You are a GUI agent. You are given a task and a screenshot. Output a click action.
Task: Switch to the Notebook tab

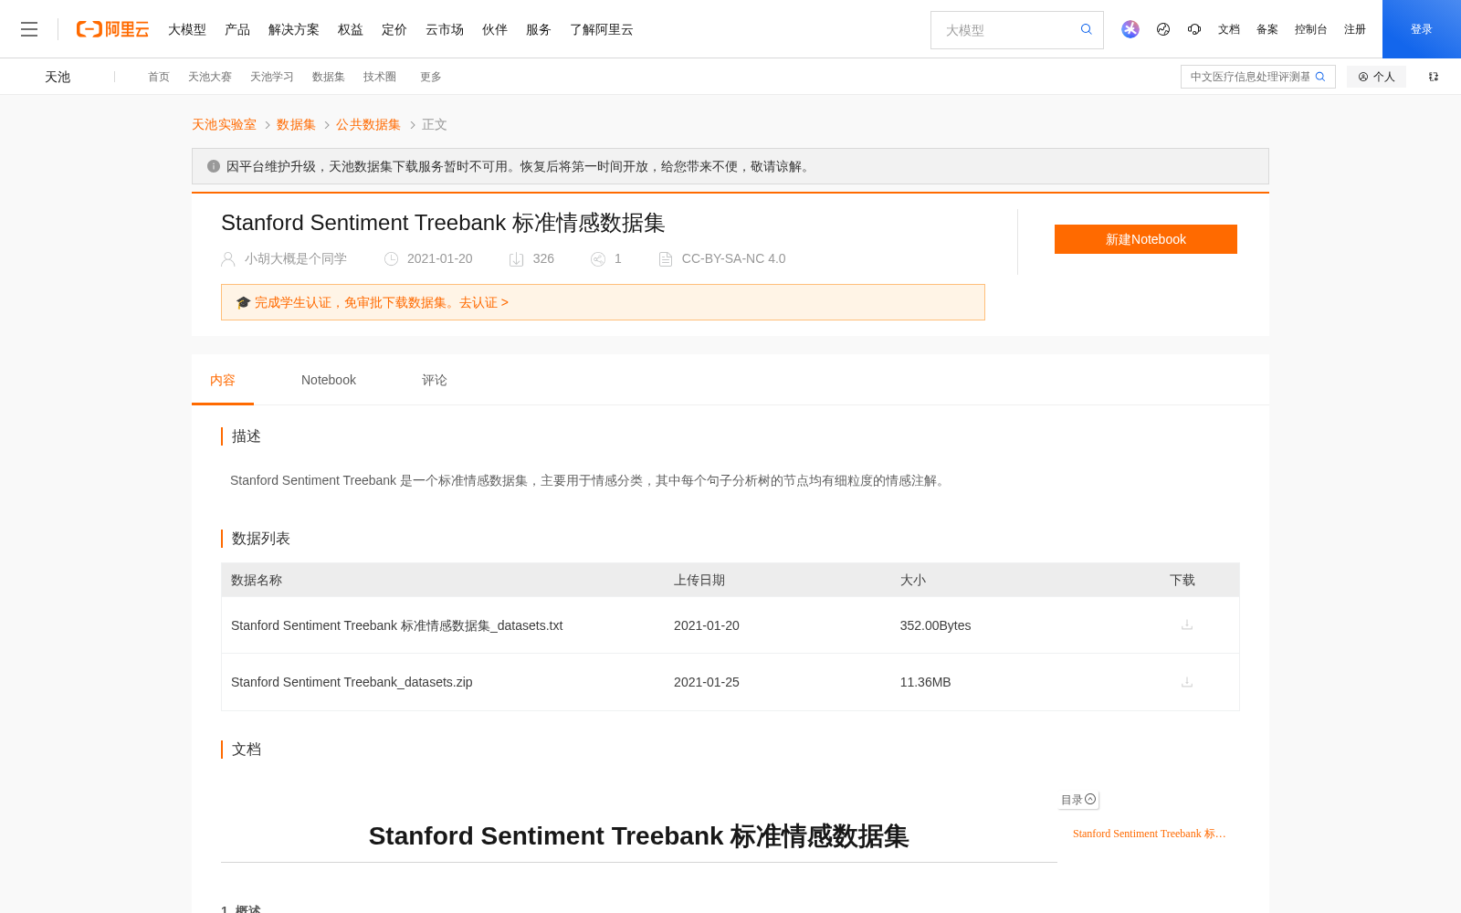[329, 380]
